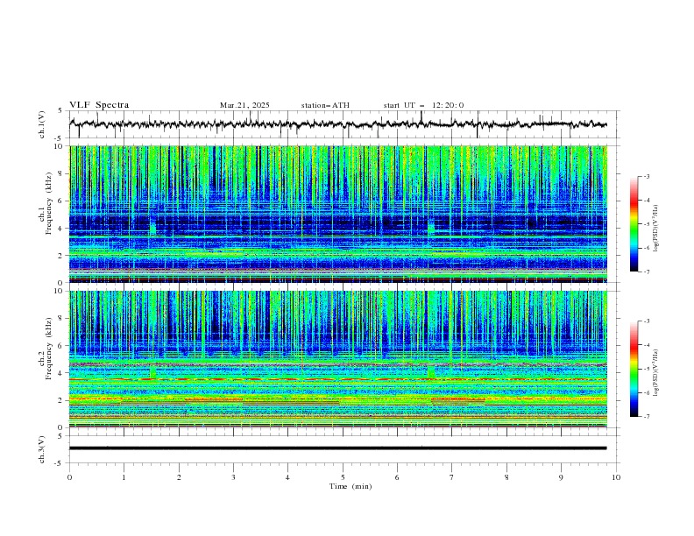Click the "VLF Spectra" title text
The image size is (694, 536).
pos(99,105)
